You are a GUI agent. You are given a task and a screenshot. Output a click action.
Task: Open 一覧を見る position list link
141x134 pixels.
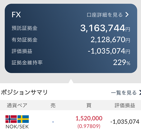[x=124, y=93]
